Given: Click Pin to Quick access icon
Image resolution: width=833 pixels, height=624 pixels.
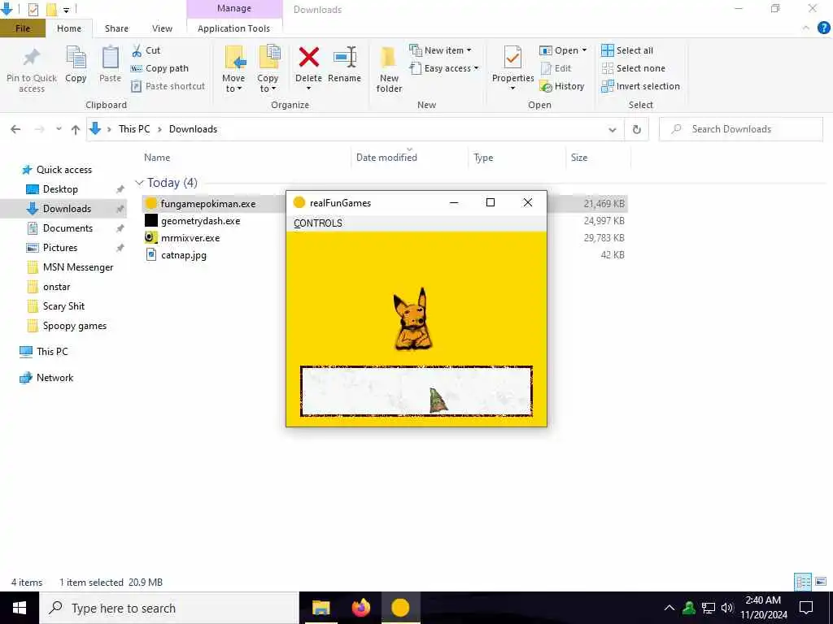Looking at the screenshot, I should coord(32,58).
